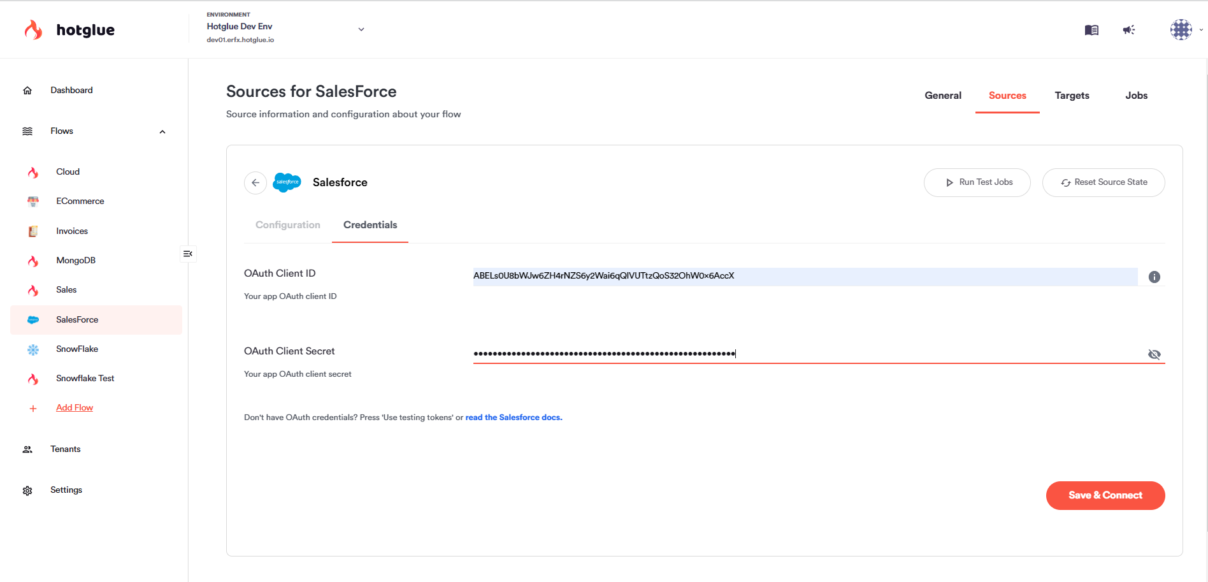Switch to the Targets tab
Screen dimensions: 1208x582
tap(1072, 96)
